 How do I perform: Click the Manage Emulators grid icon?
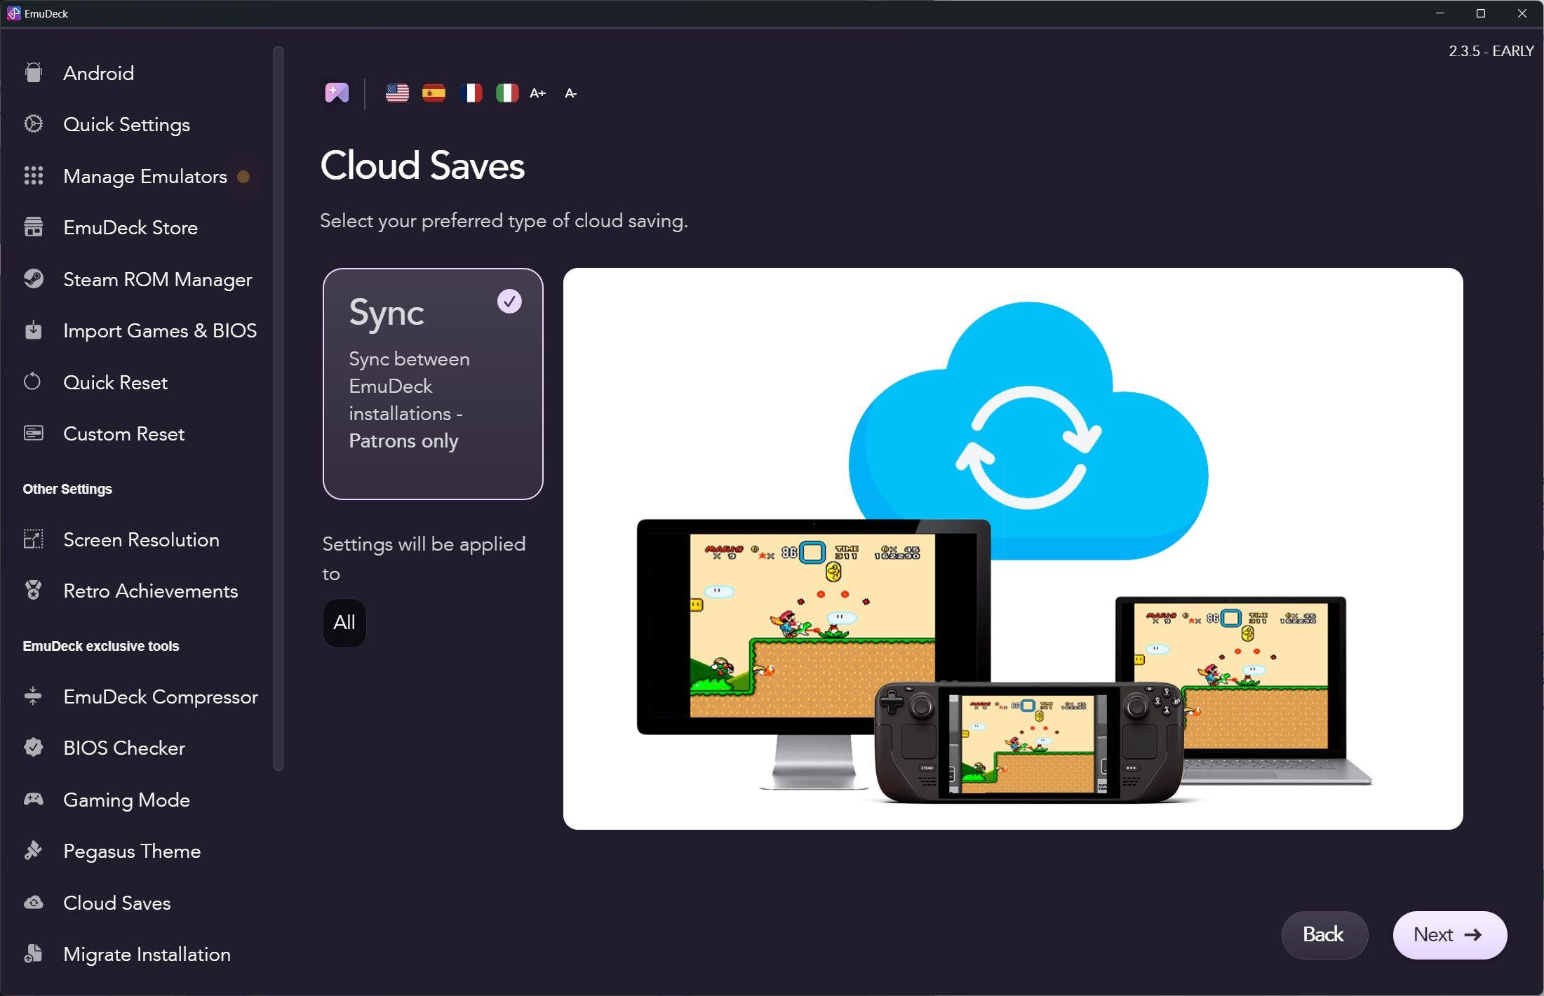point(33,175)
